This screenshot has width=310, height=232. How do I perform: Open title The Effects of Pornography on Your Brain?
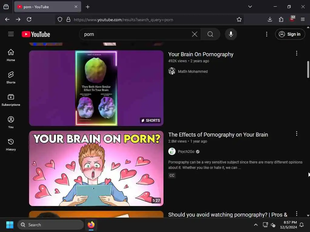click(218, 134)
